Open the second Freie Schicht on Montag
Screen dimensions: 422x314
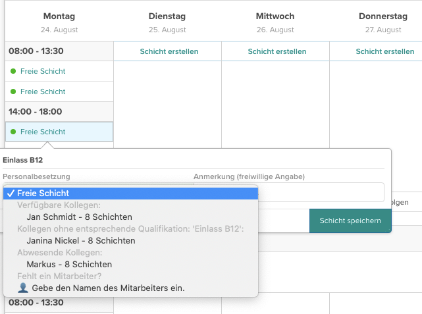pos(59,92)
